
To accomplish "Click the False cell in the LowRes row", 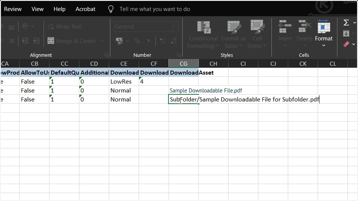I will pos(35,82).
